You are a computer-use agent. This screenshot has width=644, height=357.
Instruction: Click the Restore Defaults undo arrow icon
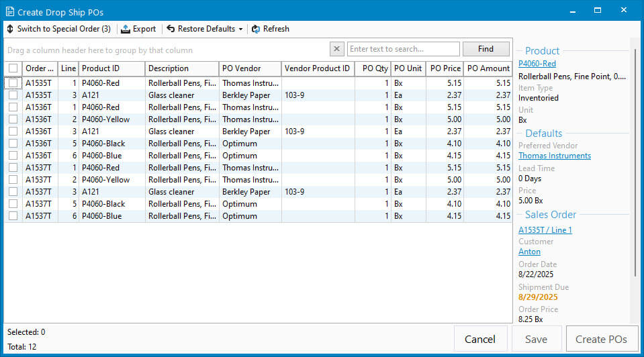pos(171,29)
